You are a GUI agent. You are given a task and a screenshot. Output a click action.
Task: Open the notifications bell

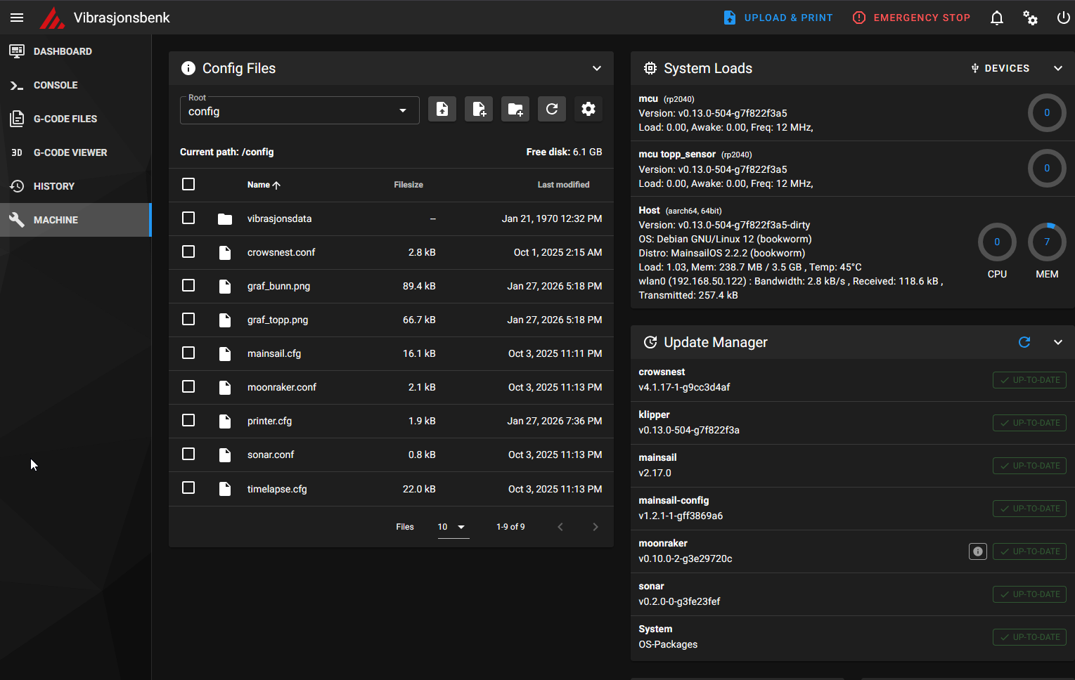click(x=996, y=18)
